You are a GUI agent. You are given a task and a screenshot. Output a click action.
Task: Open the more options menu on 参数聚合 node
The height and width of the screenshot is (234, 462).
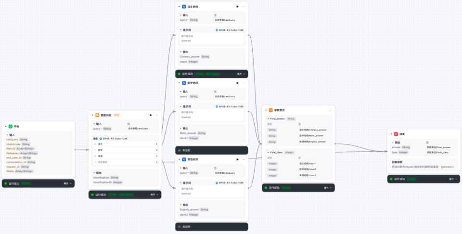(330, 110)
